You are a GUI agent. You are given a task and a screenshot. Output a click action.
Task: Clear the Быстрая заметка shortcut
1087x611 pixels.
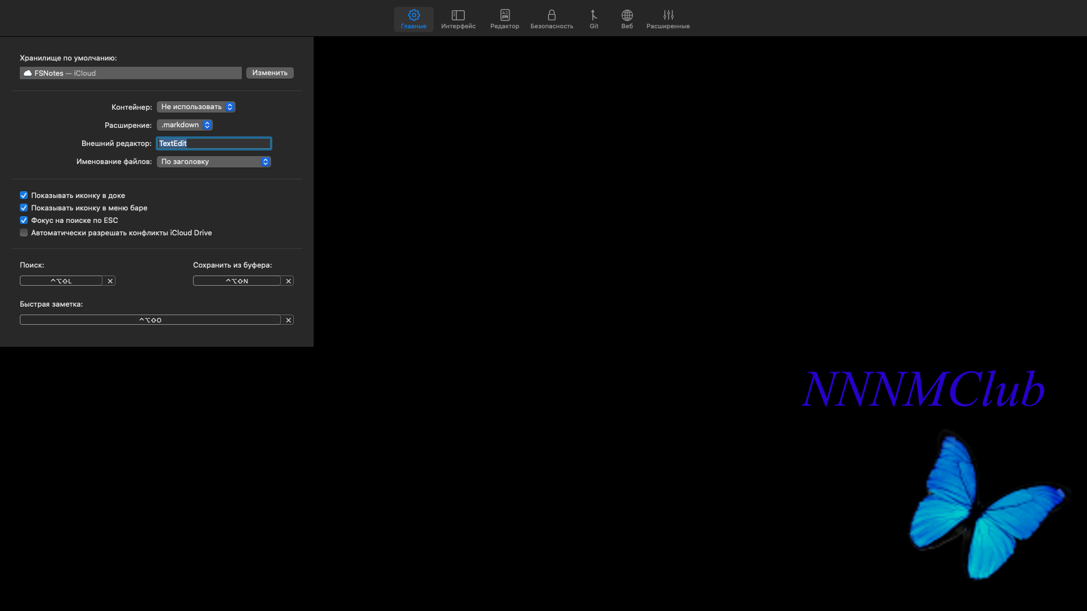tap(288, 320)
